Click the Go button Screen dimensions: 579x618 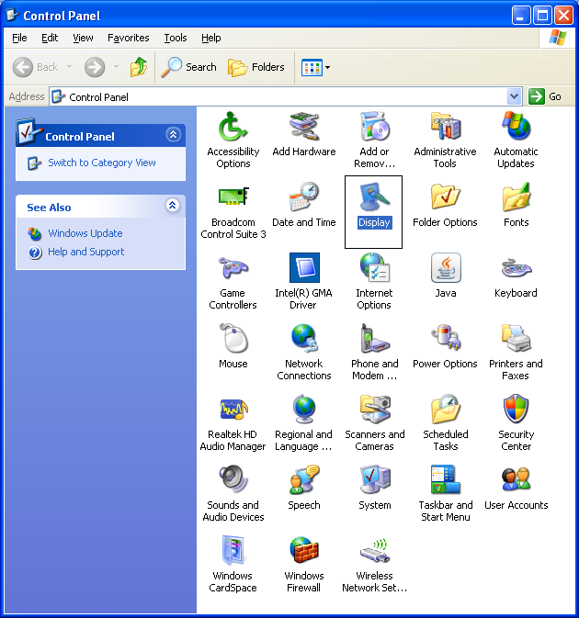(x=545, y=96)
